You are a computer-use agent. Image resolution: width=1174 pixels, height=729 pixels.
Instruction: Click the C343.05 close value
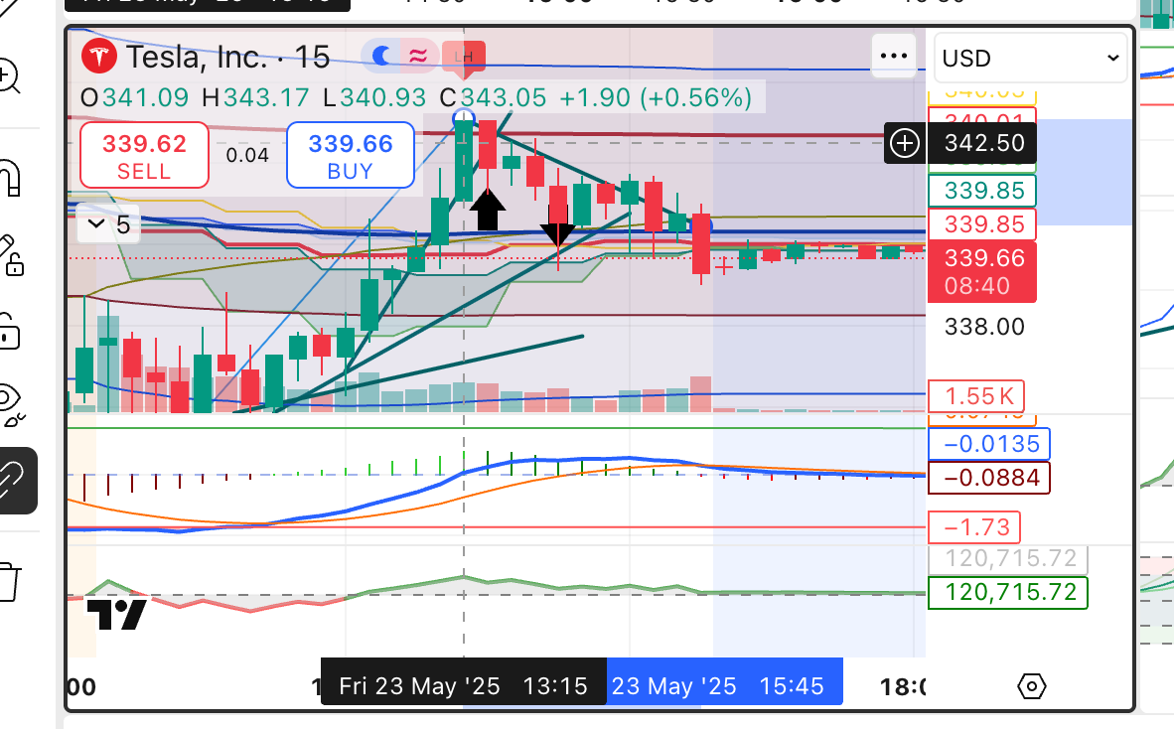(493, 98)
